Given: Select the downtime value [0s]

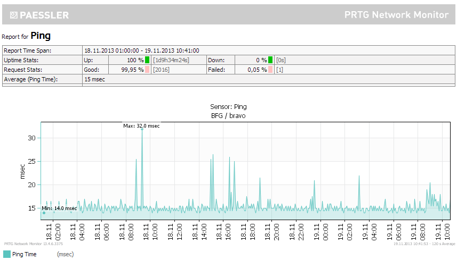Looking at the screenshot, I should tap(281, 60).
